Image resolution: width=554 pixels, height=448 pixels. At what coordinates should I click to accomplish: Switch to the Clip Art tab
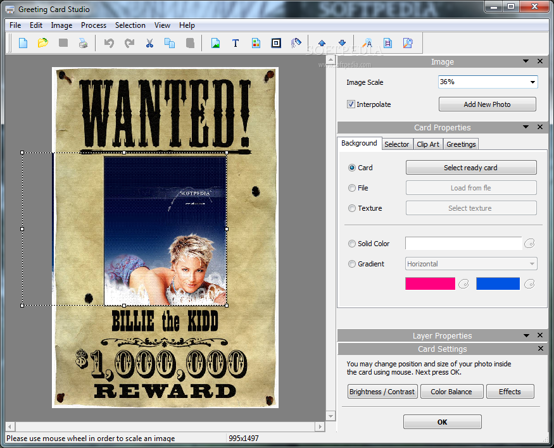click(x=428, y=144)
